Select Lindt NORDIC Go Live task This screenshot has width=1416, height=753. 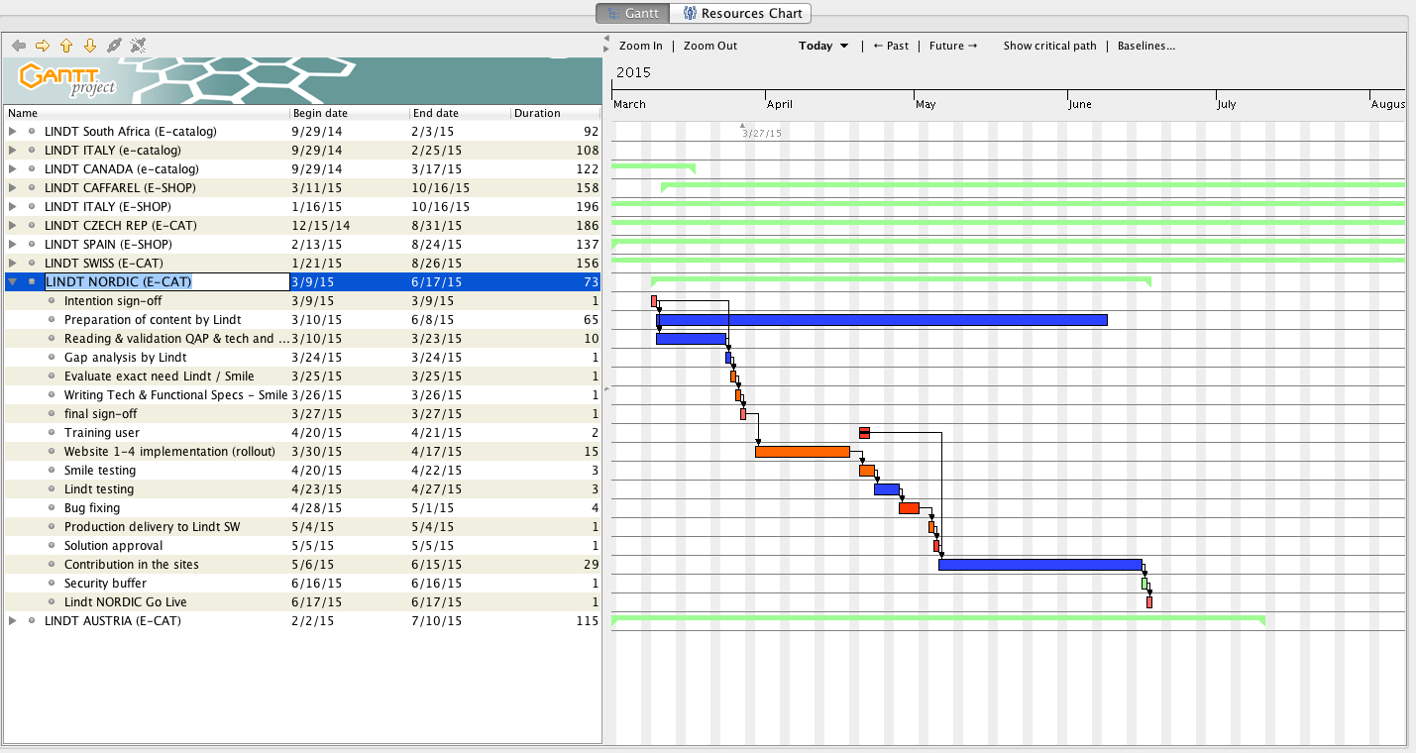pyautogui.click(x=302, y=601)
